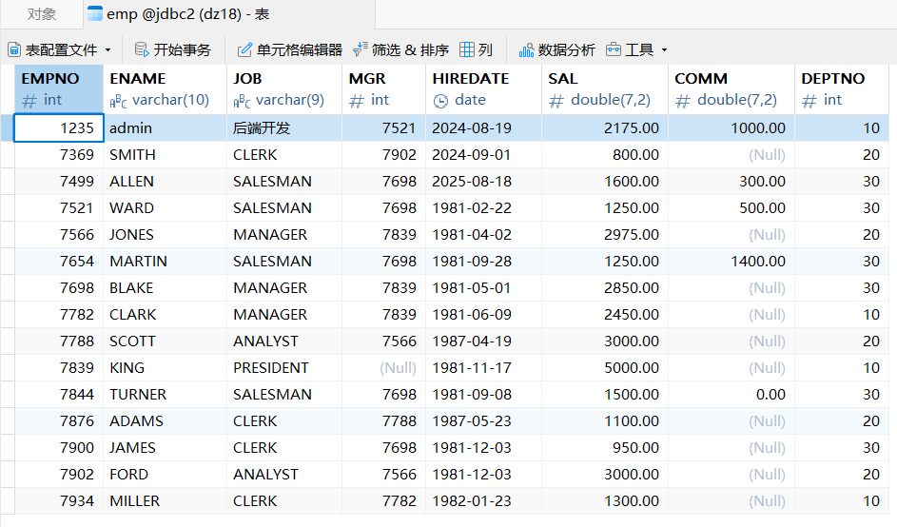This screenshot has width=897, height=527.
Task: Select the cell with EMPNO 1235
Action: (59, 127)
